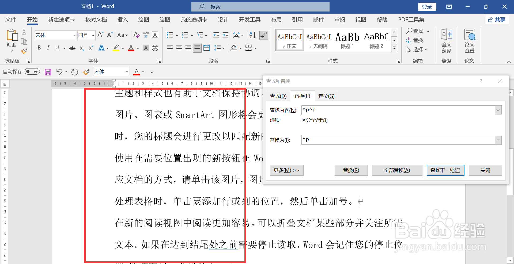Click the Copy icon in clipboard group
This screenshot has width=514, height=264.
(24, 41)
